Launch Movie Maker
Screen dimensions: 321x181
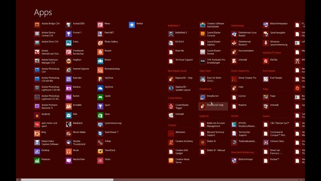point(76,133)
